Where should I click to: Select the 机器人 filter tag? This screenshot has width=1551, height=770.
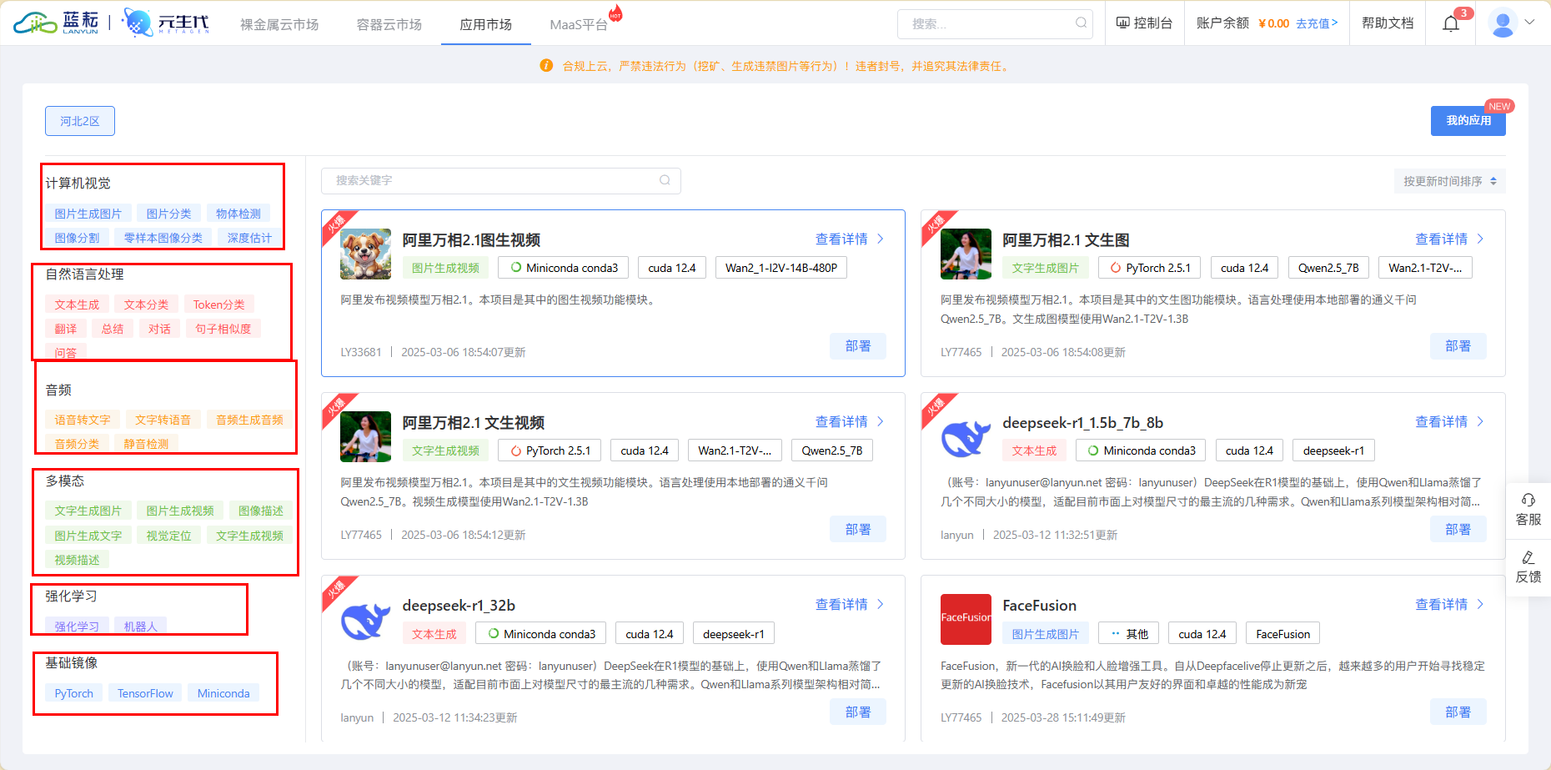(x=140, y=627)
